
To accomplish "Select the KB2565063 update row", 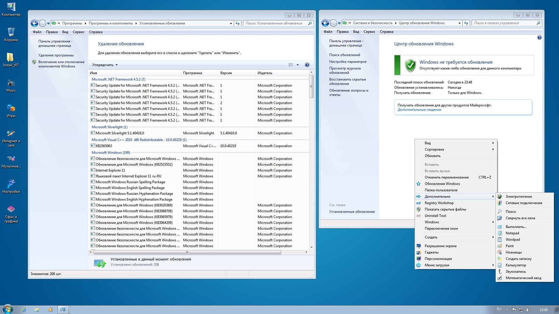I will [x=199, y=146].
